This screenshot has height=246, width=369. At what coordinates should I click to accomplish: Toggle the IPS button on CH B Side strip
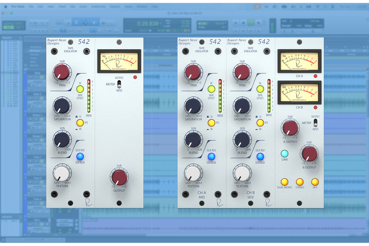coord(260,123)
